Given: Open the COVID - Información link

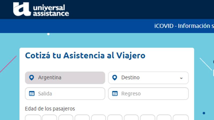Looking at the screenshot, I should pos(184,26).
